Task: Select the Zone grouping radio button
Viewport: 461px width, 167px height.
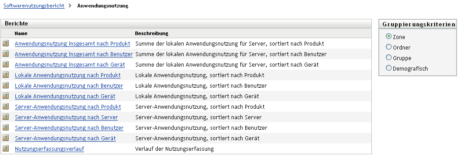Action: [x=388, y=37]
